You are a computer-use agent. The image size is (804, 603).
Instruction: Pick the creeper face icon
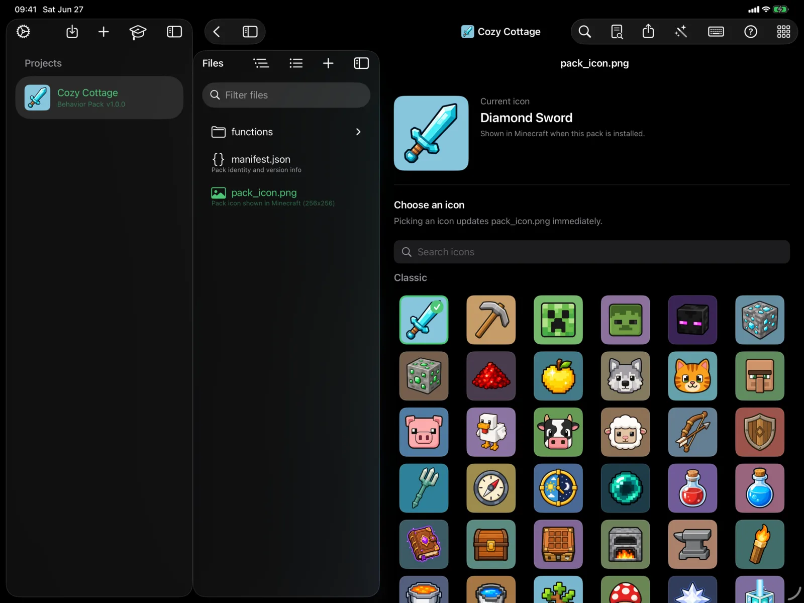[x=558, y=320]
